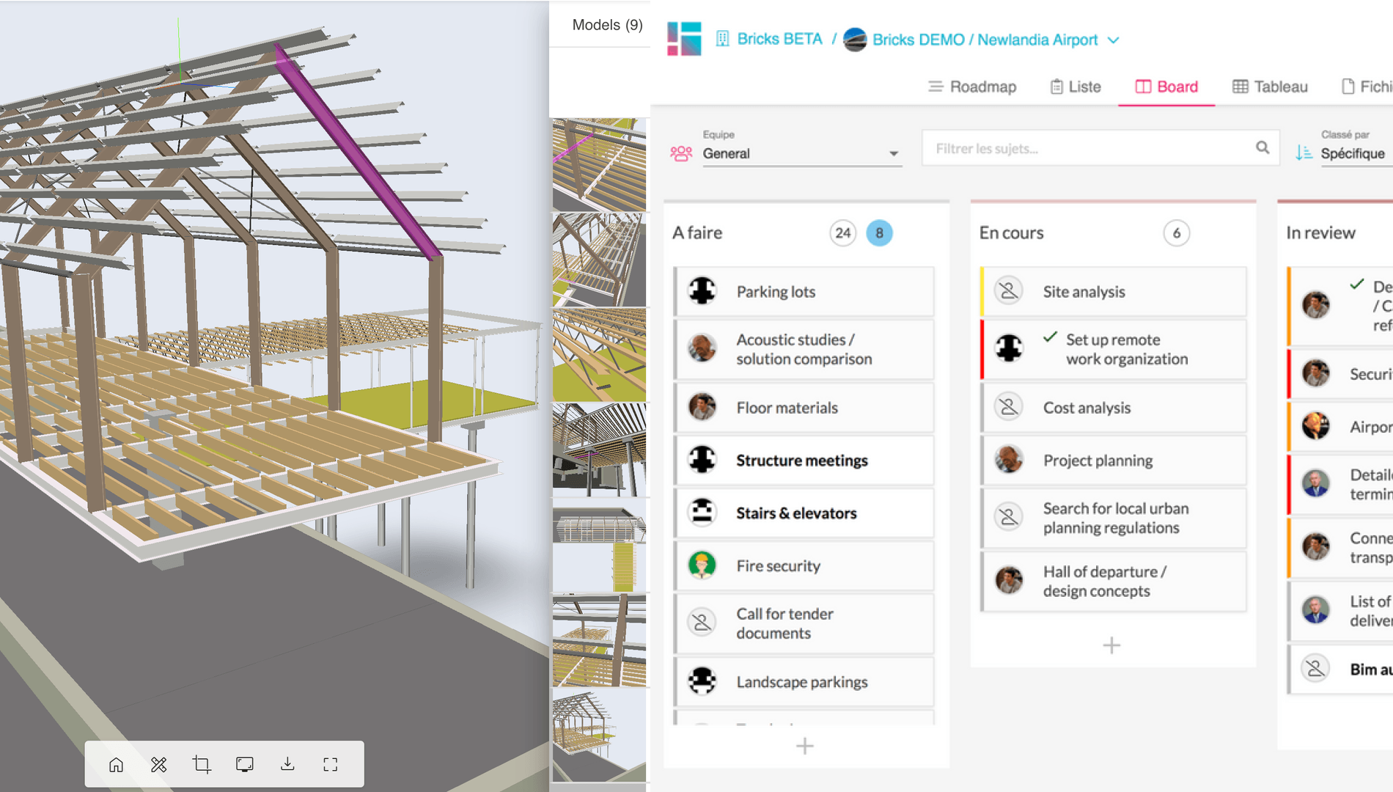Select the first model thumbnail in Models list
The image size is (1393, 792).
599,164
